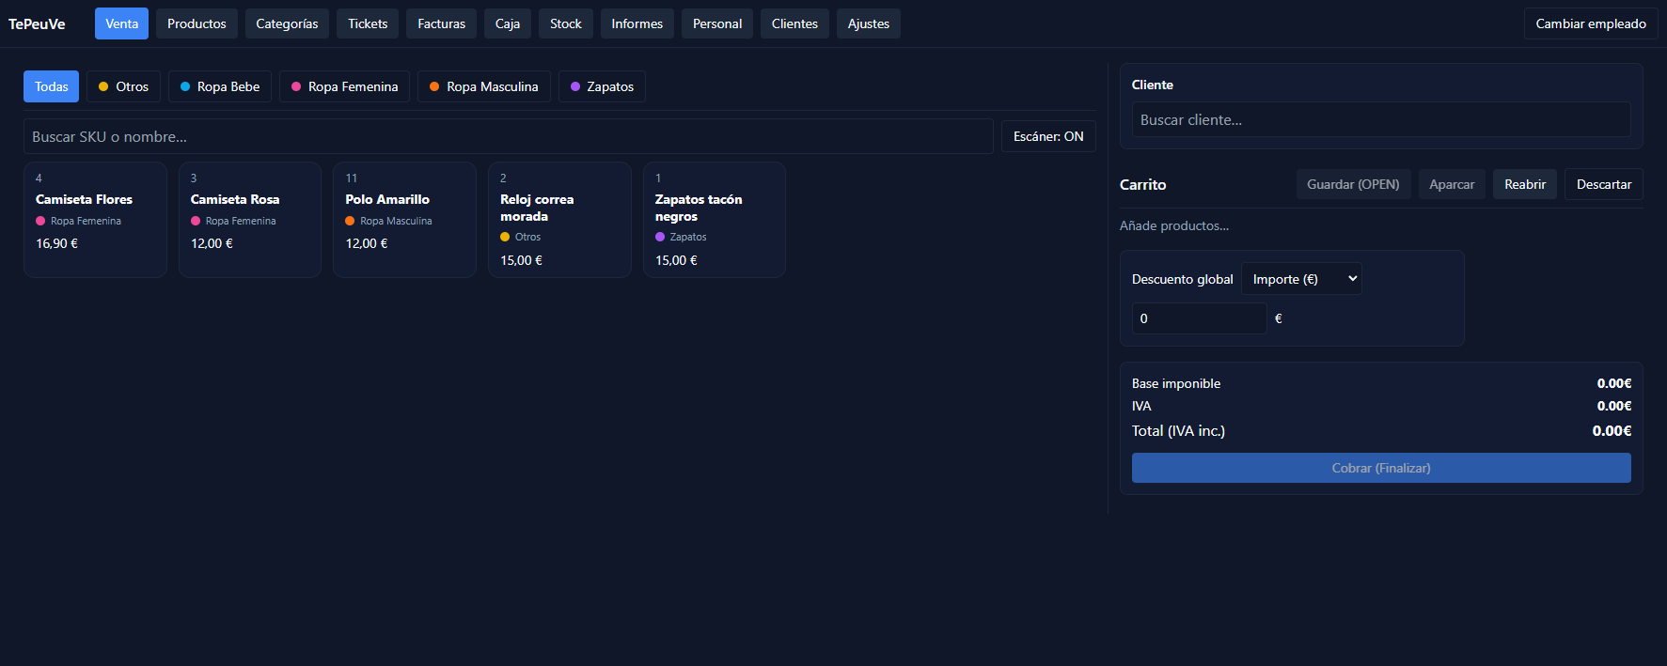Open the Importe (€) discount type dropdown
Screen dimensions: 1667x666
pos(1301,279)
